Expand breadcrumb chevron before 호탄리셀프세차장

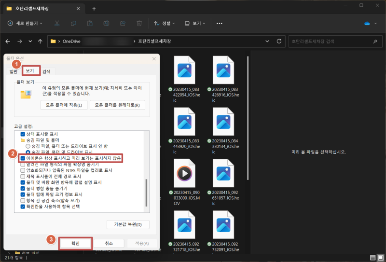(135, 41)
